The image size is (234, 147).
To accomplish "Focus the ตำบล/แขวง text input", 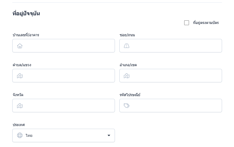I will tap(69, 76).
